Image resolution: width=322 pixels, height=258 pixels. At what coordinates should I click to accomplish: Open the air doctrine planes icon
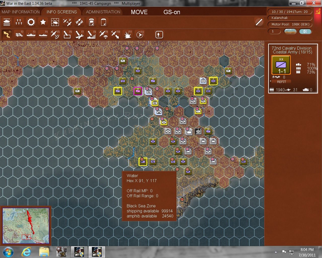pos(67,22)
